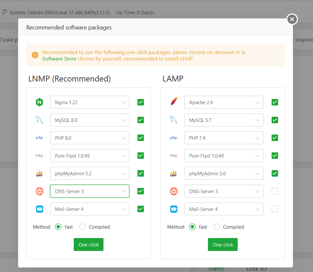Uncheck Nginx 1.22 in LNMP
313x272 pixels.
click(x=141, y=102)
